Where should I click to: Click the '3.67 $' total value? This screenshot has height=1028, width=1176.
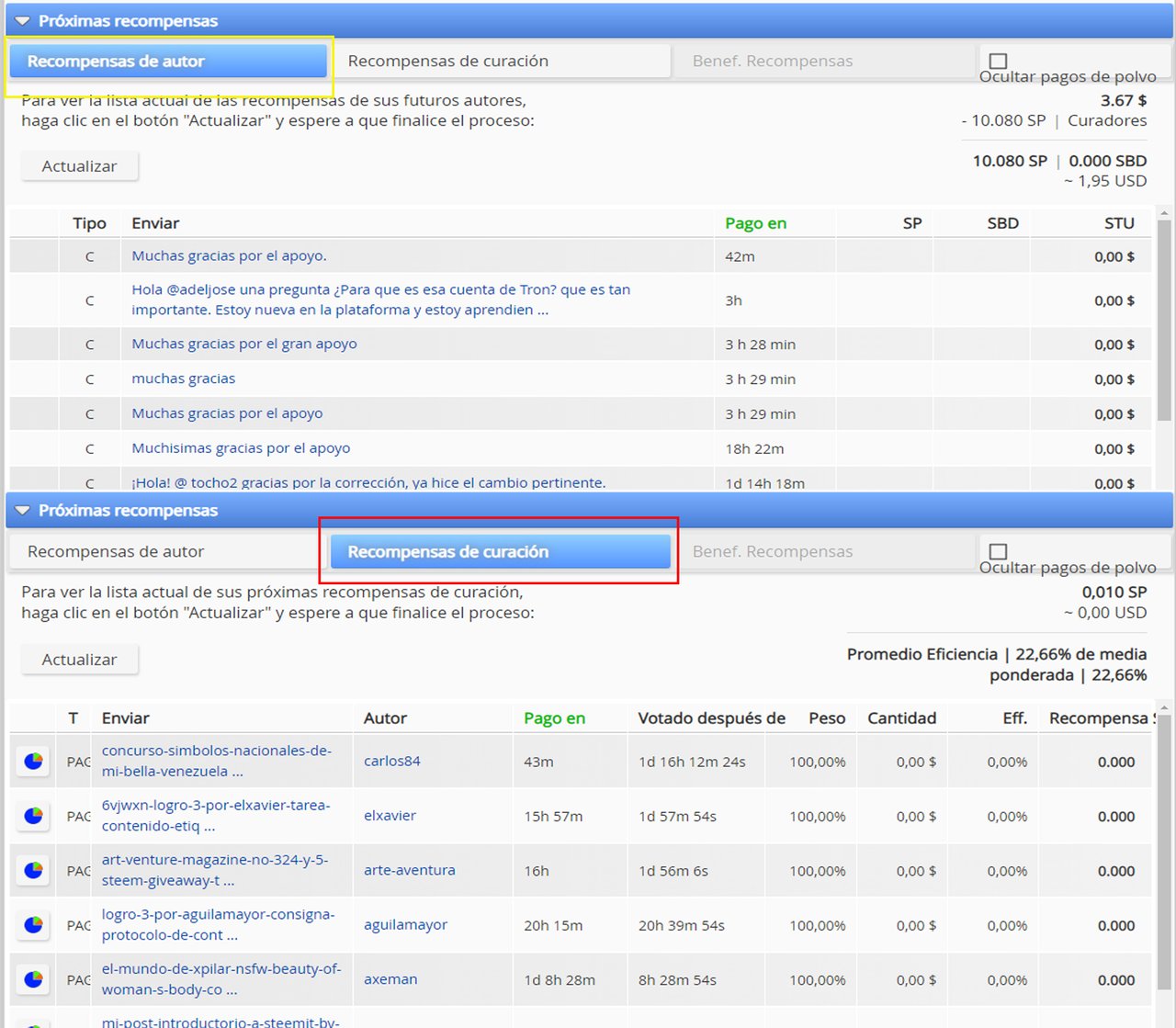pyautogui.click(x=1124, y=100)
